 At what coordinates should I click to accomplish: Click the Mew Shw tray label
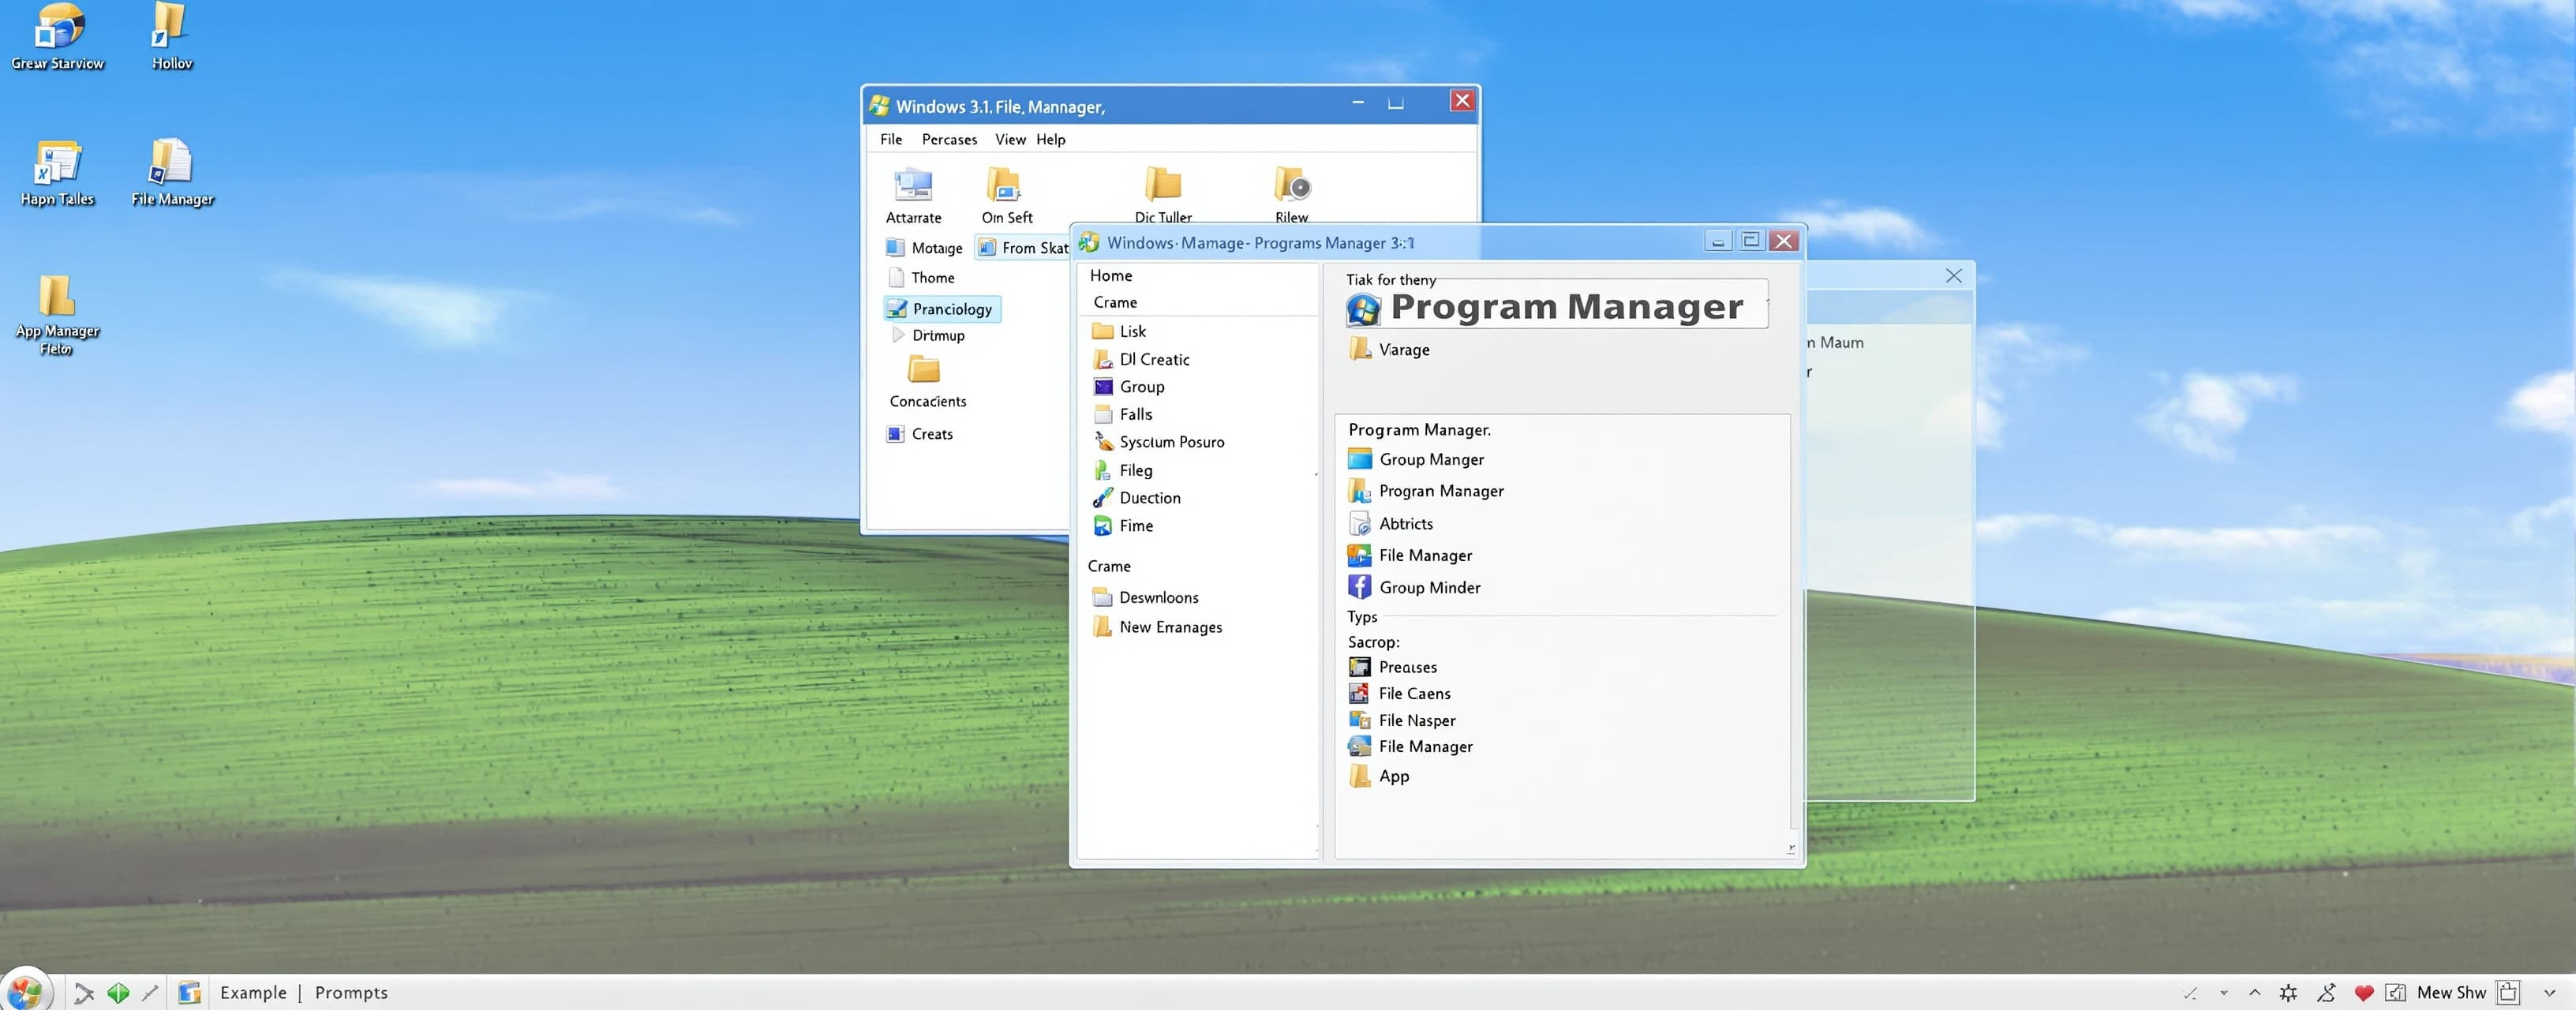point(2451,992)
